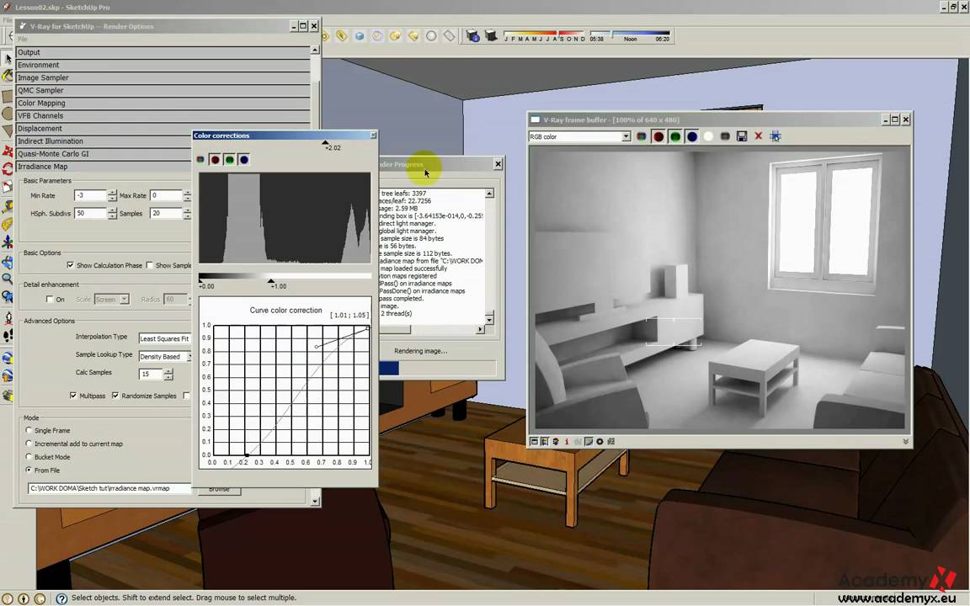Click RGB icon in Color corrections window

[x=200, y=160]
